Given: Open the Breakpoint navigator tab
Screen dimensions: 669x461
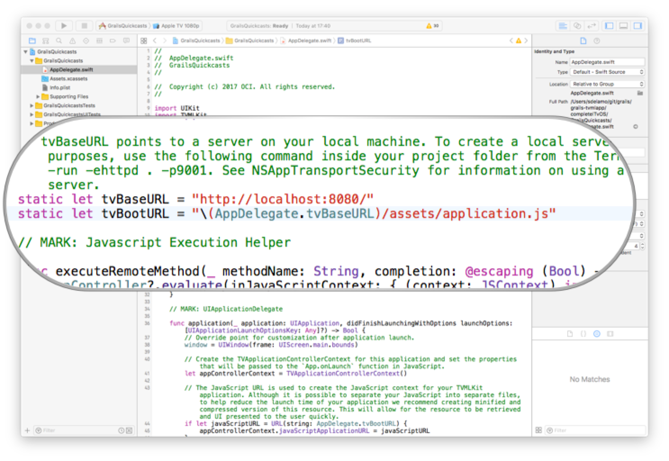Looking at the screenshot, I should [x=113, y=41].
